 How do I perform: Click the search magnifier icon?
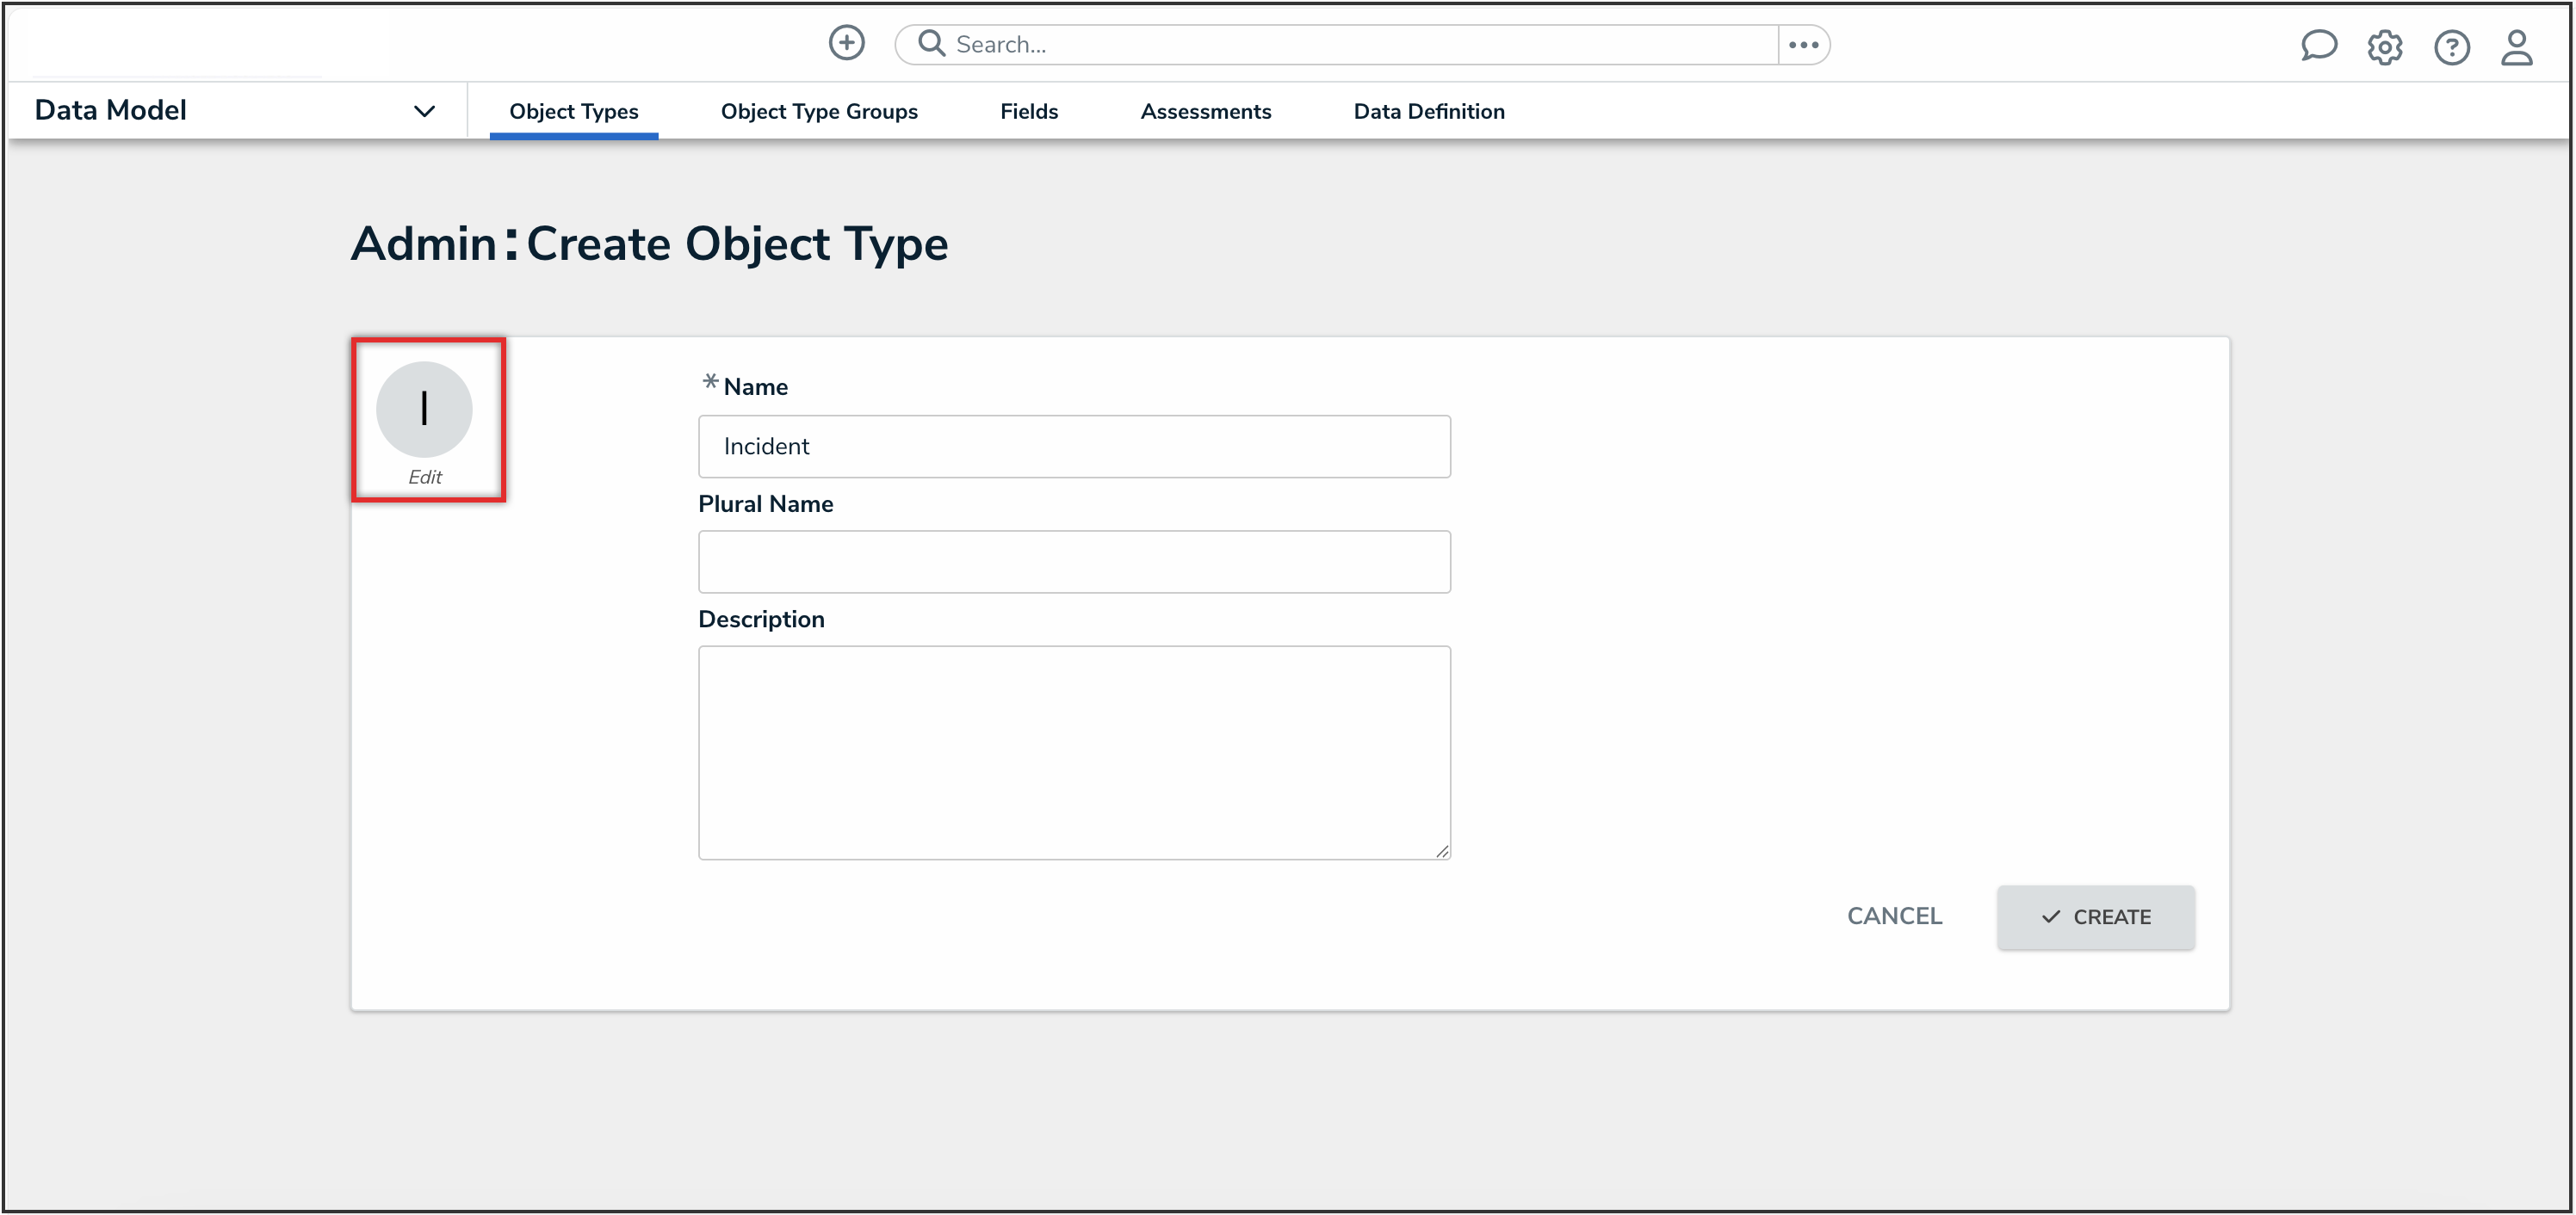pyautogui.click(x=931, y=43)
